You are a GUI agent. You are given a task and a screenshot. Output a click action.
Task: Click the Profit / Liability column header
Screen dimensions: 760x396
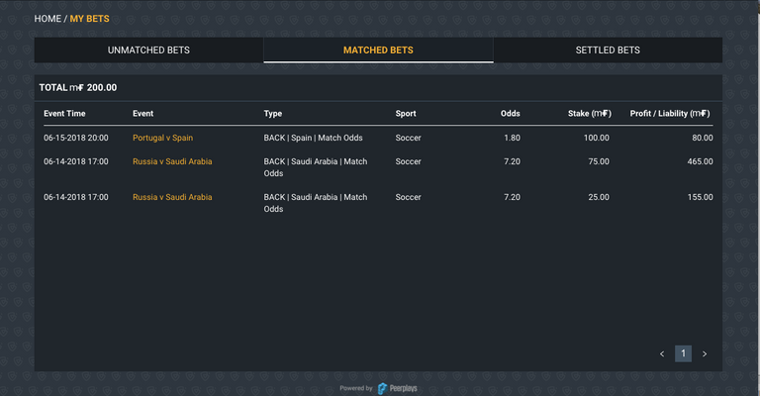[x=670, y=114]
